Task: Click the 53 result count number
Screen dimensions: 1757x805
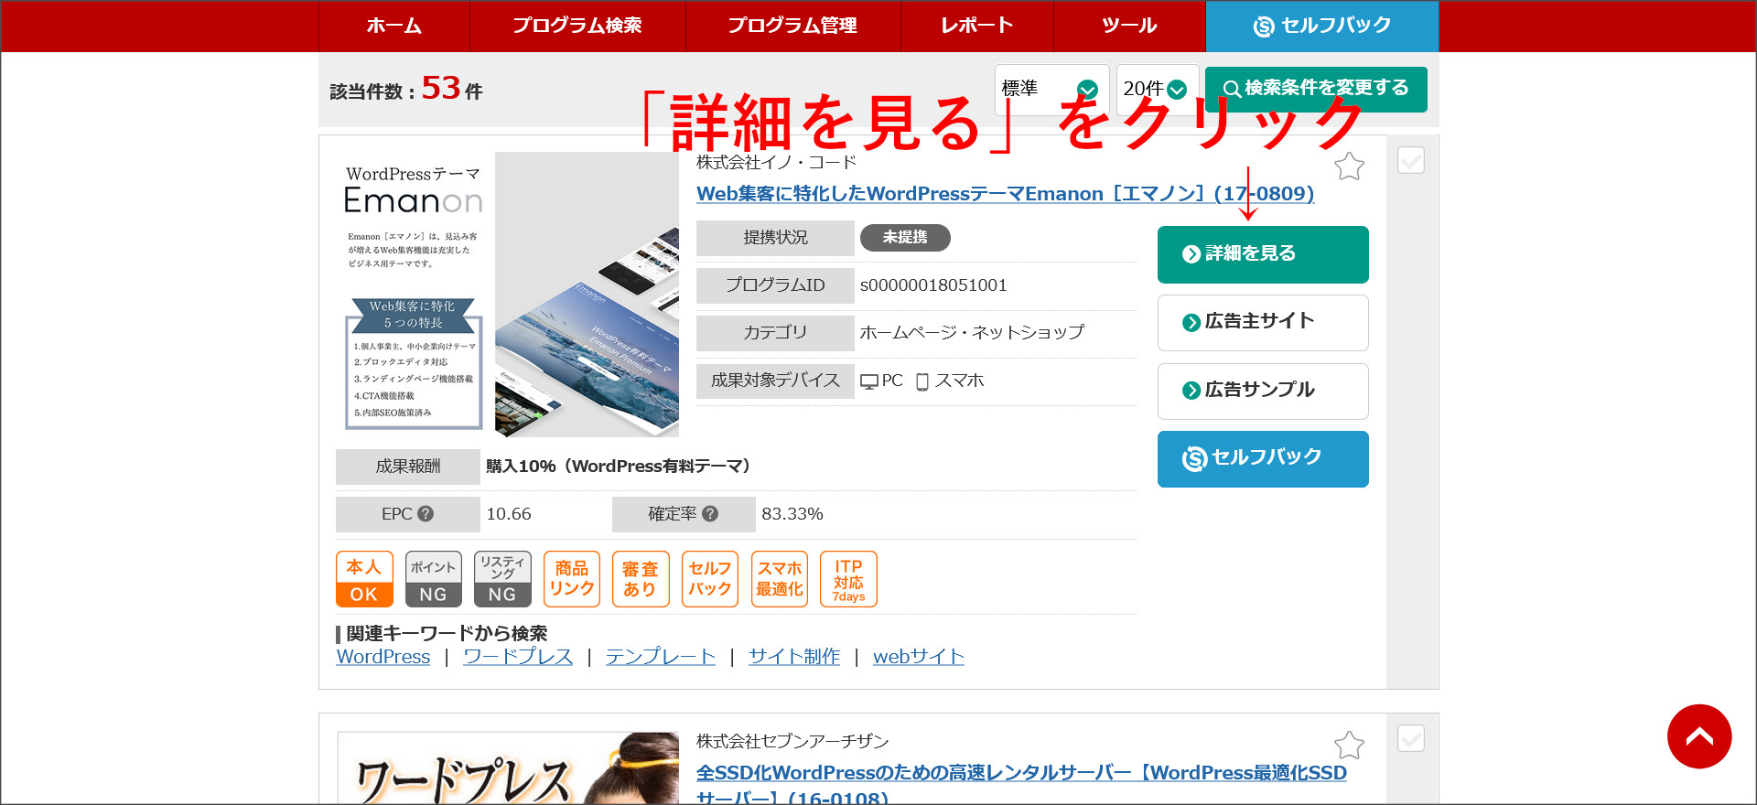Action: [441, 88]
